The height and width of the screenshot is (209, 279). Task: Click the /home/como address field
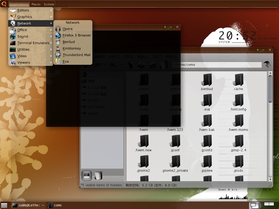pos(217,65)
